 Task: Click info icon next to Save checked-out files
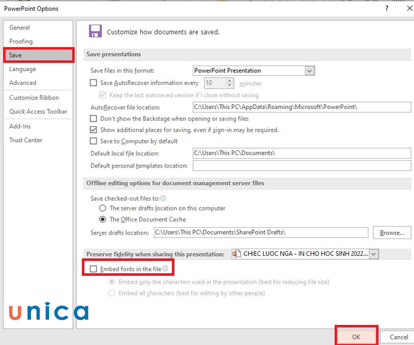(163, 198)
